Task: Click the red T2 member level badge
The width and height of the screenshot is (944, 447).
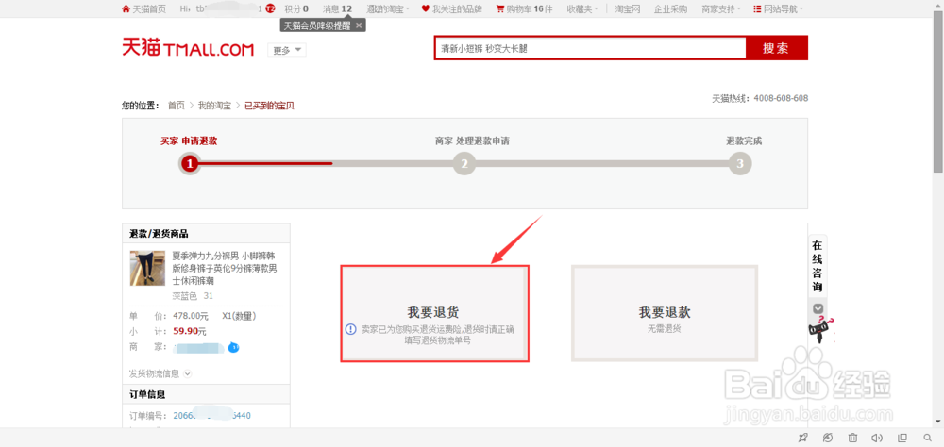Action: 270,9
